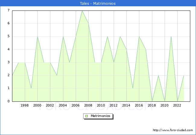Viewport: 196px width, 135px height.
Task: Click the 2021 peak data point at 5
Action: 171,37
